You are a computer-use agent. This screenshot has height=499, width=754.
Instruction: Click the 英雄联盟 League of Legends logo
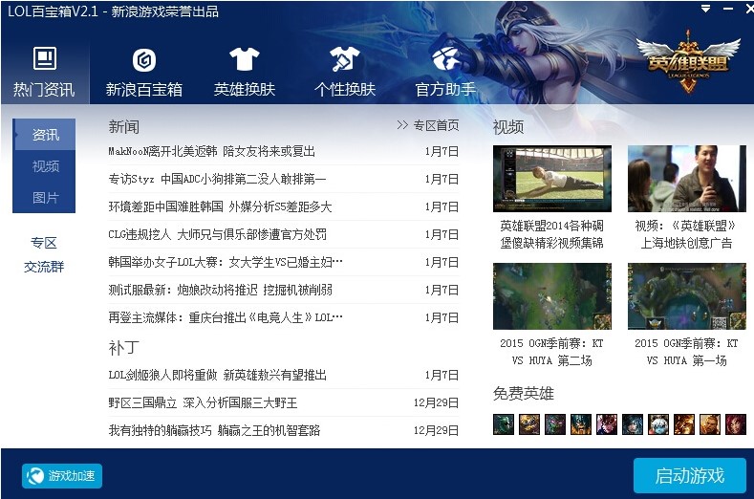(x=688, y=61)
